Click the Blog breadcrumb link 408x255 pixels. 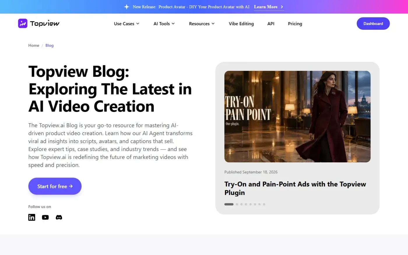[x=50, y=45]
